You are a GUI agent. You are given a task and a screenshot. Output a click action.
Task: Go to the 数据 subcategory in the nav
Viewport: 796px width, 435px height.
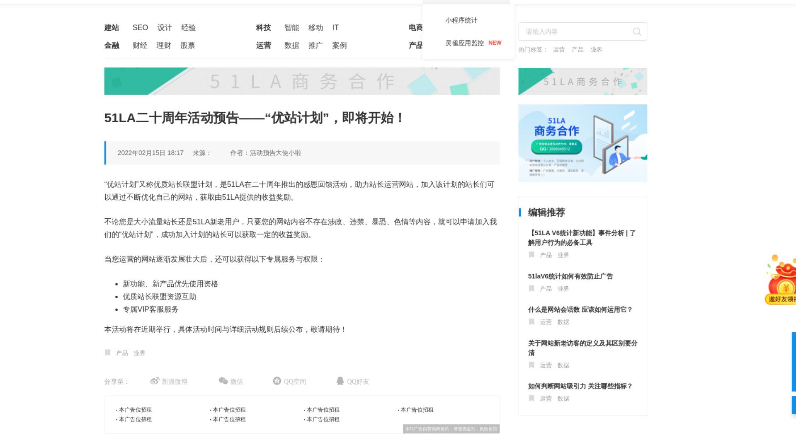click(291, 46)
